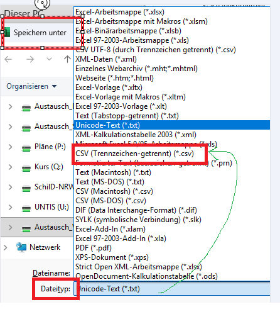The height and width of the screenshot is (331, 280).
Task: Click the Pläne (P:) drive icon
Action: tap(26, 148)
